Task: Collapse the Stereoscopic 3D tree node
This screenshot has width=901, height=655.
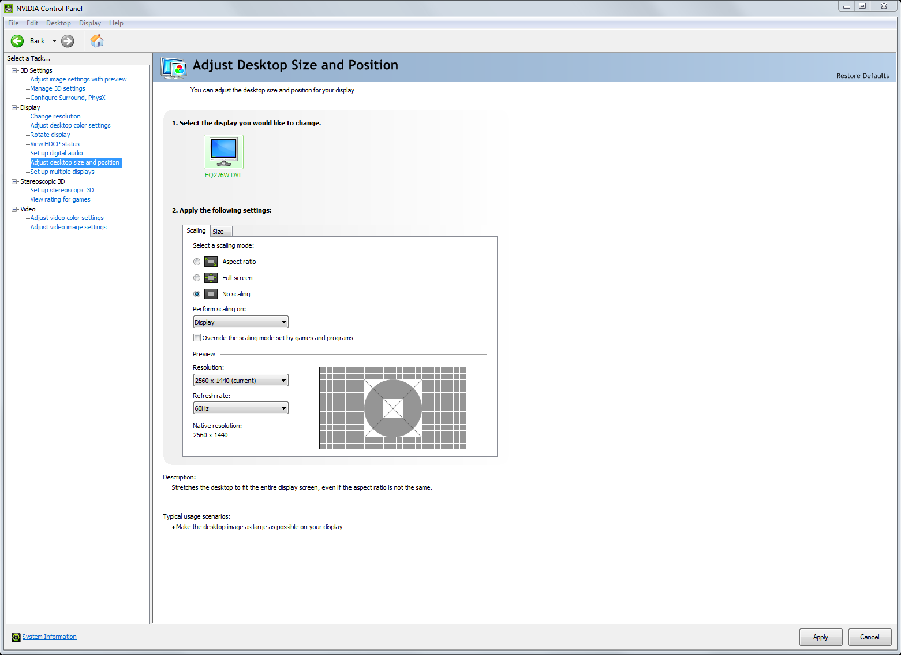Action: [x=14, y=181]
